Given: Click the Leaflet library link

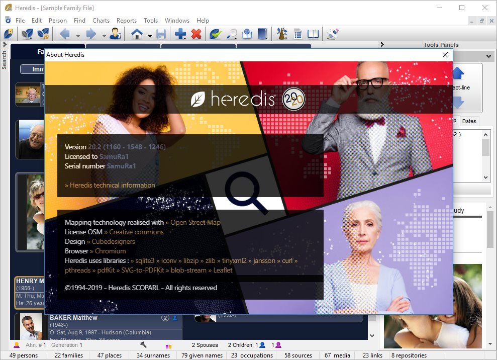Looking at the screenshot, I should pyautogui.click(x=220, y=270).
